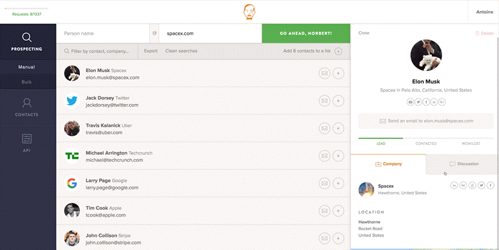Click the Requests: 8/1337 counter
The image size is (499, 250).
(x=27, y=14)
